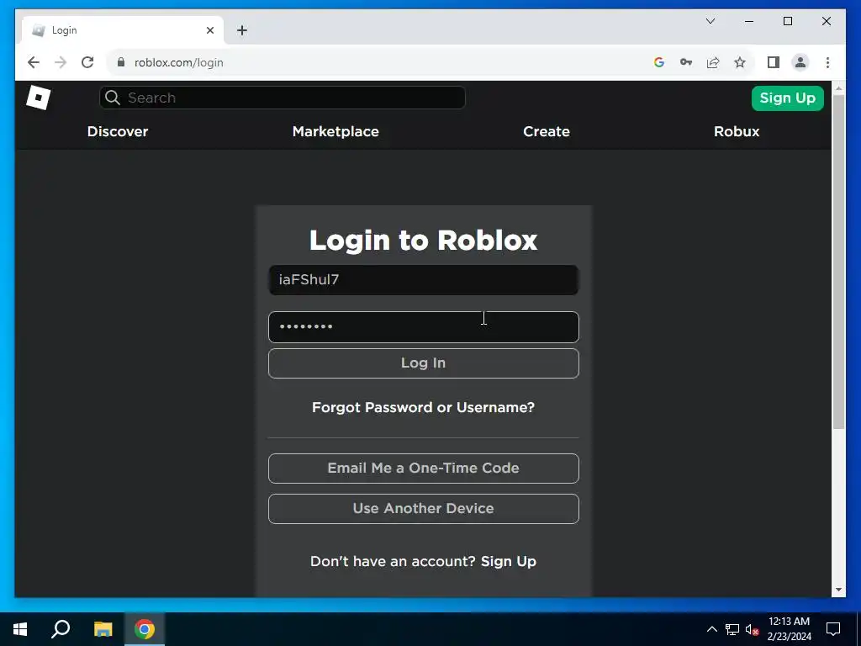Click Chrome icon in taskbar

click(x=145, y=629)
